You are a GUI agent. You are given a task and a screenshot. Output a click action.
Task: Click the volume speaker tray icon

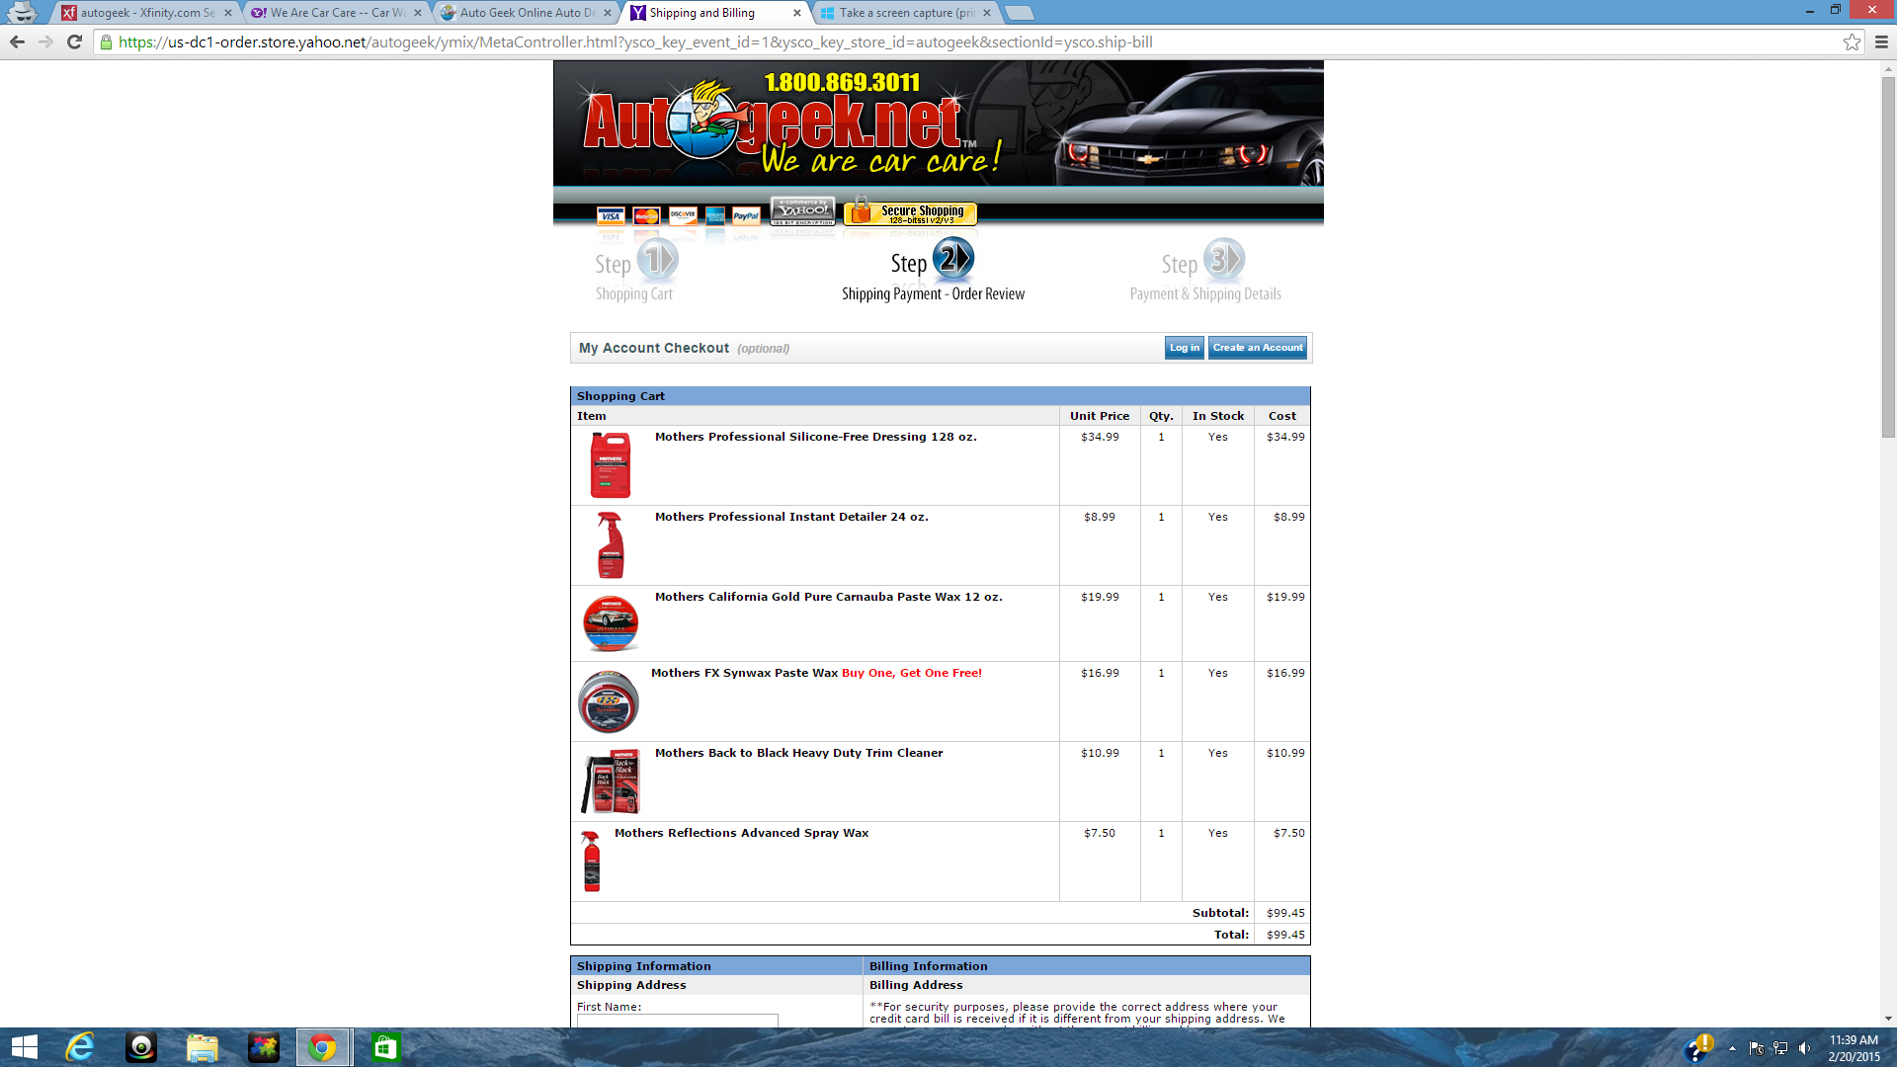(x=1805, y=1048)
